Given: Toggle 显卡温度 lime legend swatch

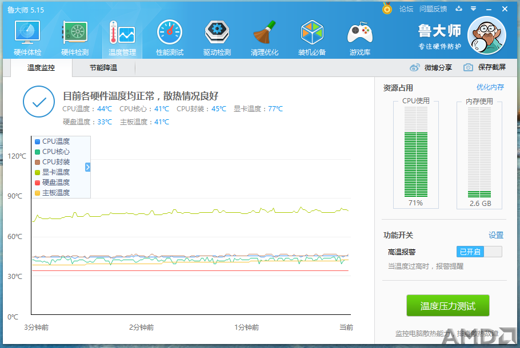Looking at the screenshot, I should click(38, 172).
